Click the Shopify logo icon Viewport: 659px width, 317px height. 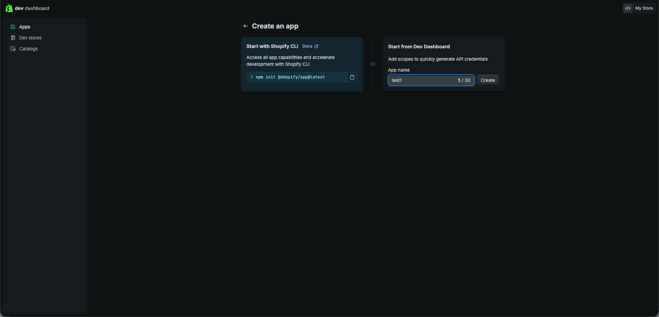point(9,8)
